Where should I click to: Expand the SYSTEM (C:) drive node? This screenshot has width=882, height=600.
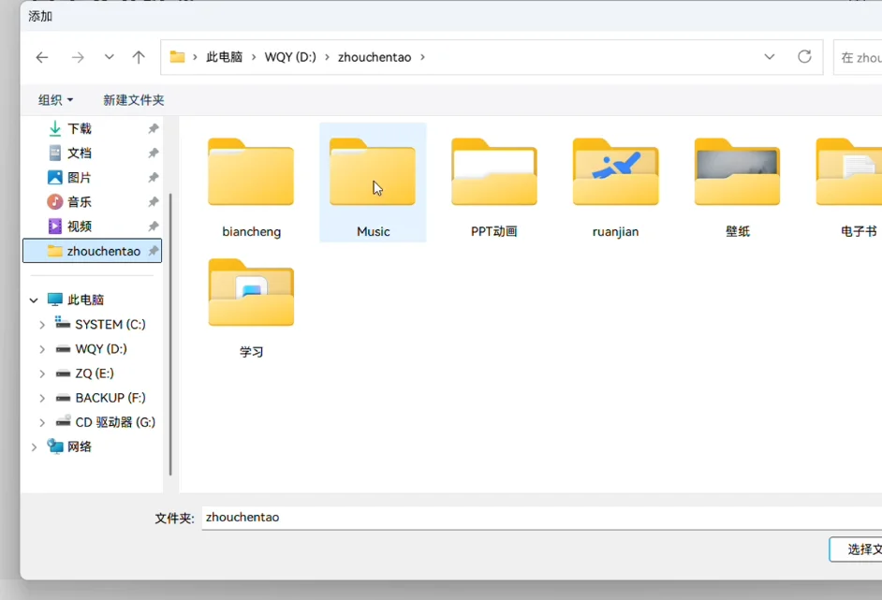[41, 325]
